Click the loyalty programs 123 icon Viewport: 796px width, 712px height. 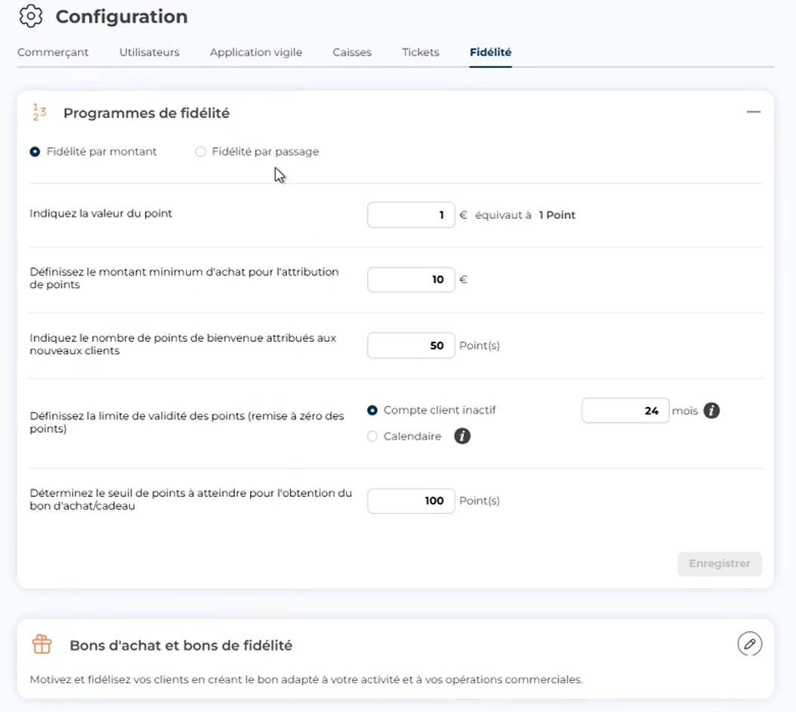tap(39, 113)
